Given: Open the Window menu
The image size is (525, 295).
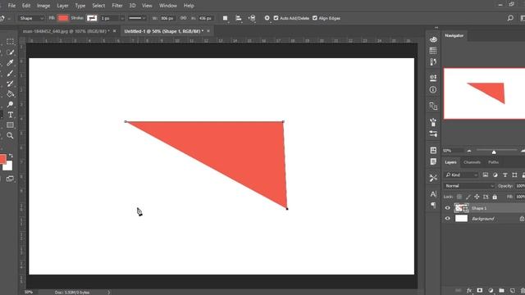Looking at the screenshot, I should pyautogui.click(x=167, y=6).
